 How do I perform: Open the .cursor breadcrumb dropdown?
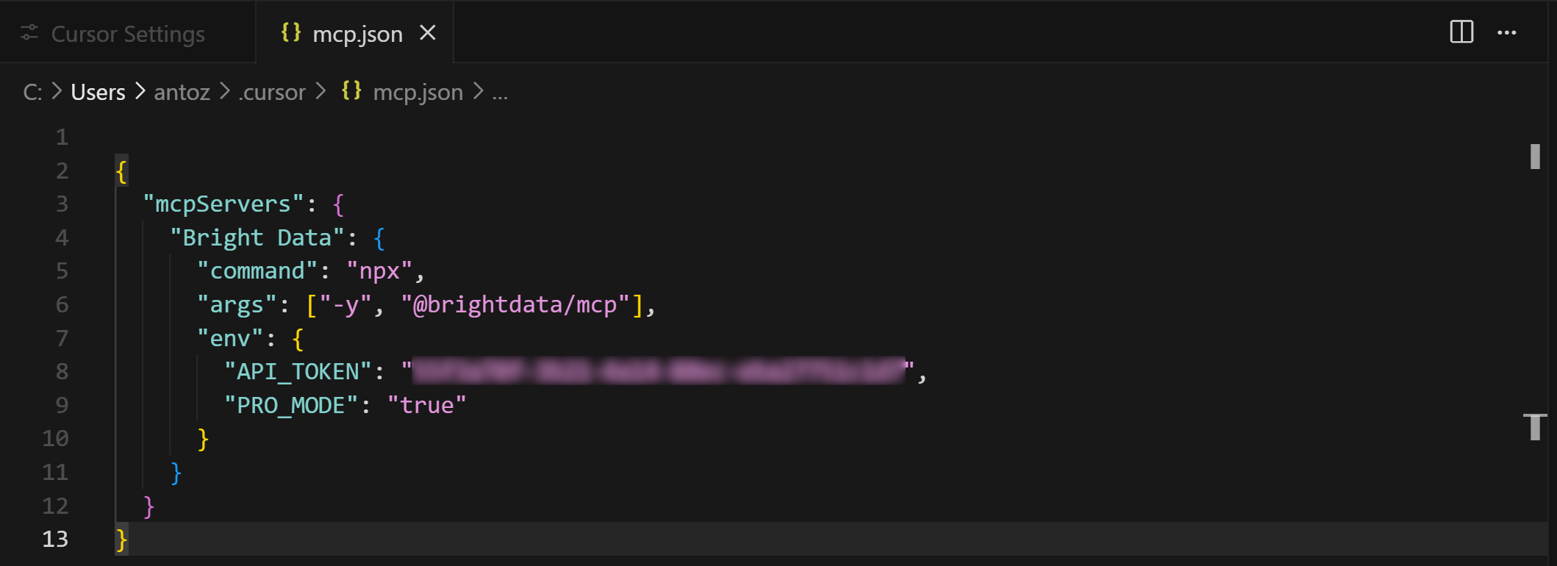[x=271, y=91]
